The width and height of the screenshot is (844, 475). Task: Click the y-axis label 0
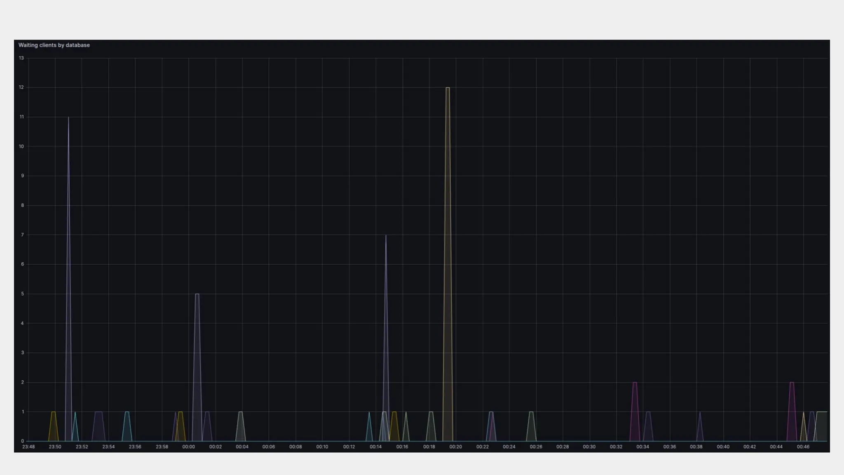point(22,441)
